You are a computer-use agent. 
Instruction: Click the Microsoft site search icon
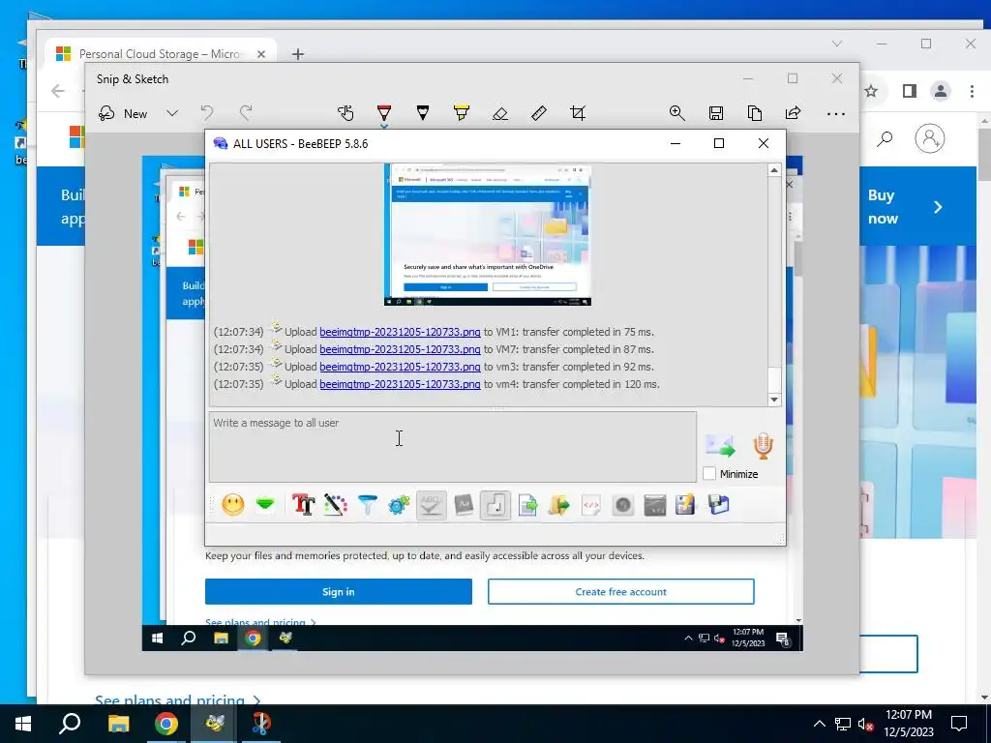[885, 138]
